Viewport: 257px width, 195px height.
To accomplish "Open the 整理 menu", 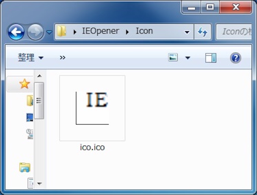I will pyautogui.click(x=30, y=57).
